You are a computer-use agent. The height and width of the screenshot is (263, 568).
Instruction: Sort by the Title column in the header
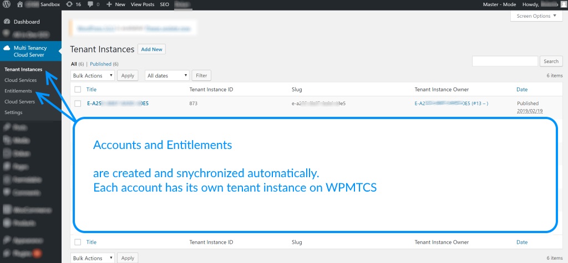click(92, 89)
